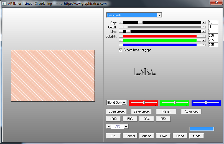Adjust the green blend slider
The image size is (224, 144).
pyautogui.click(x=175, y=103)
